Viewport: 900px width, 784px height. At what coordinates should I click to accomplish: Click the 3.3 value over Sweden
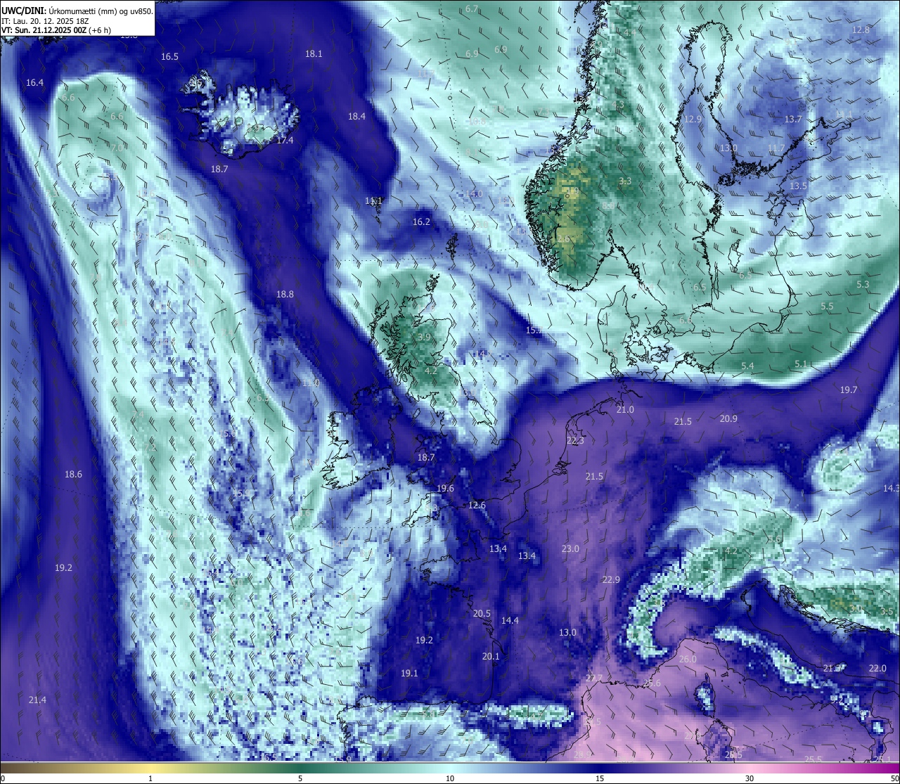624,181
